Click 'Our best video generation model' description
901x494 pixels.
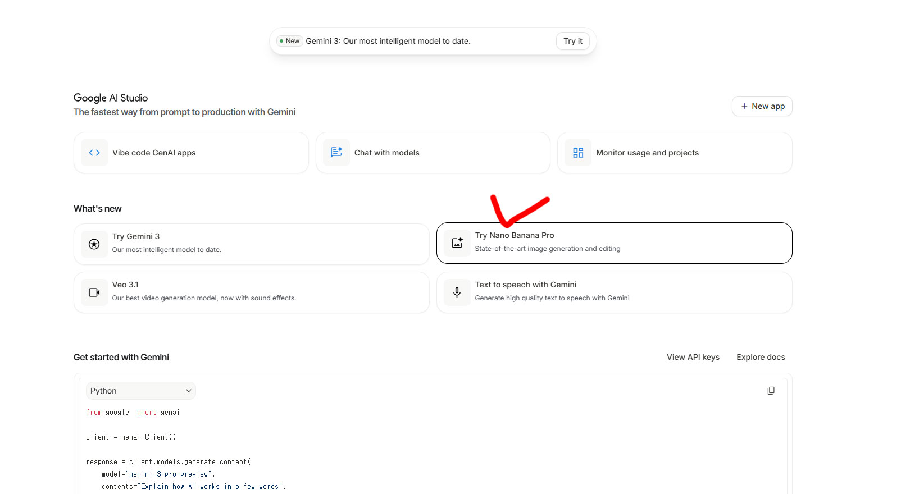(x=204, y=298)
